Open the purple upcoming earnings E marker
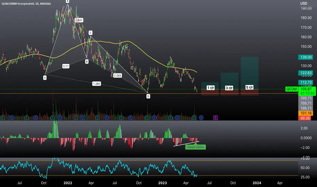Screen dimensions: 317x187 [215, 117]
